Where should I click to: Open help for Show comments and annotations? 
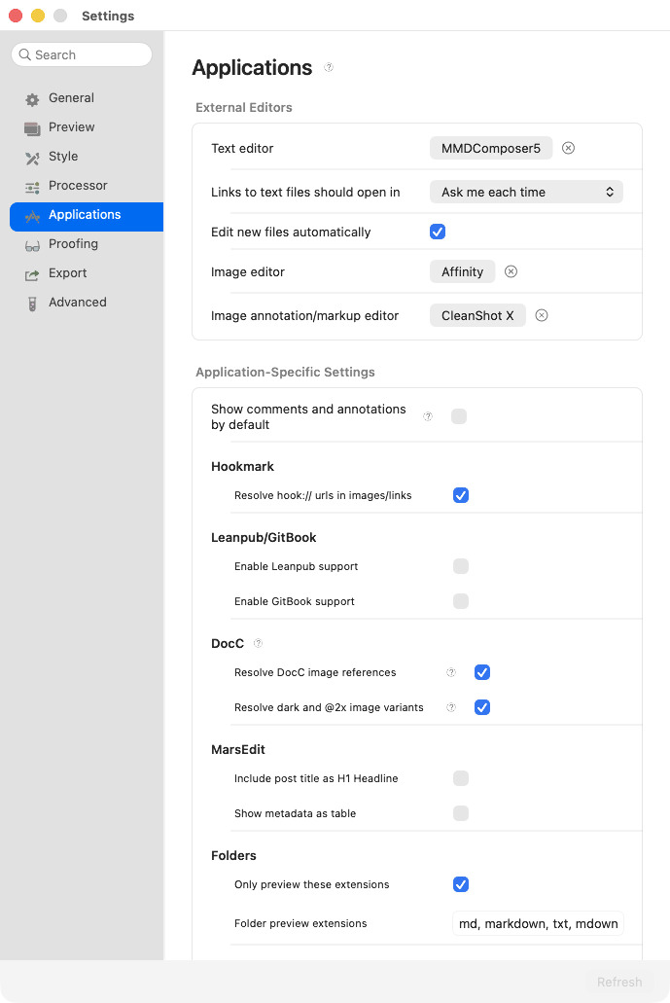pos(428,416)
